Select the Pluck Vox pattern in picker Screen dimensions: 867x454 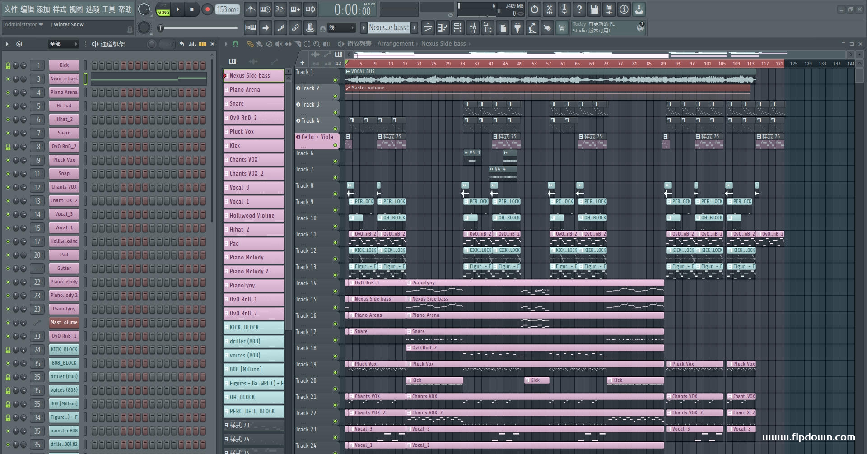(254, 132)
